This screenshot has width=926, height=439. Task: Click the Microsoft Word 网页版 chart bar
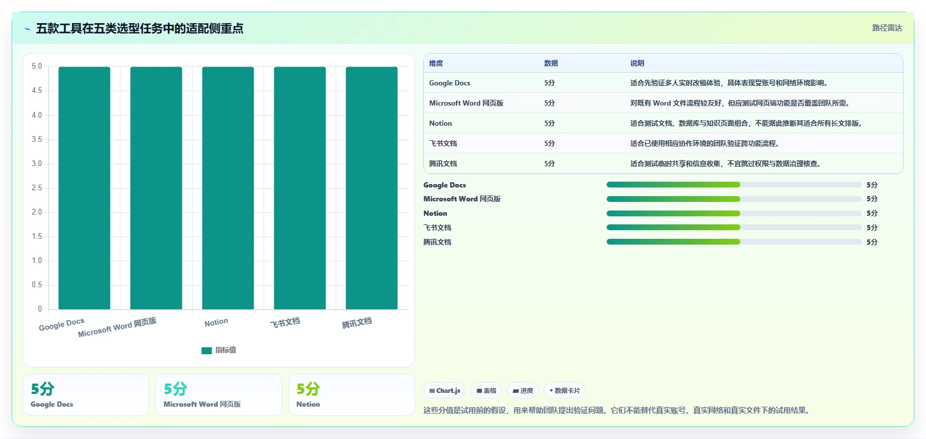pyautogui.click(x=156, y=188)
